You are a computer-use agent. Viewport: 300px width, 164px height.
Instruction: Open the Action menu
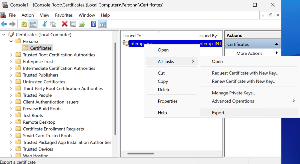(x=28, y=15)
